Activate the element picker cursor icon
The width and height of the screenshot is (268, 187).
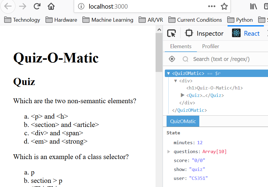[171, 33]
